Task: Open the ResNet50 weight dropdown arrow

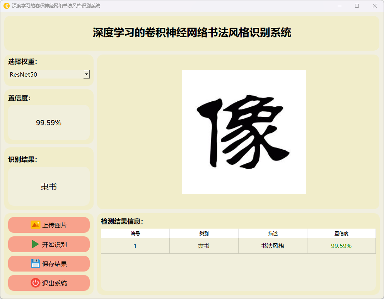Action: coord(87,74)
